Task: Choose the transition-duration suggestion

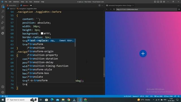Action: click(x=51, y=59)
